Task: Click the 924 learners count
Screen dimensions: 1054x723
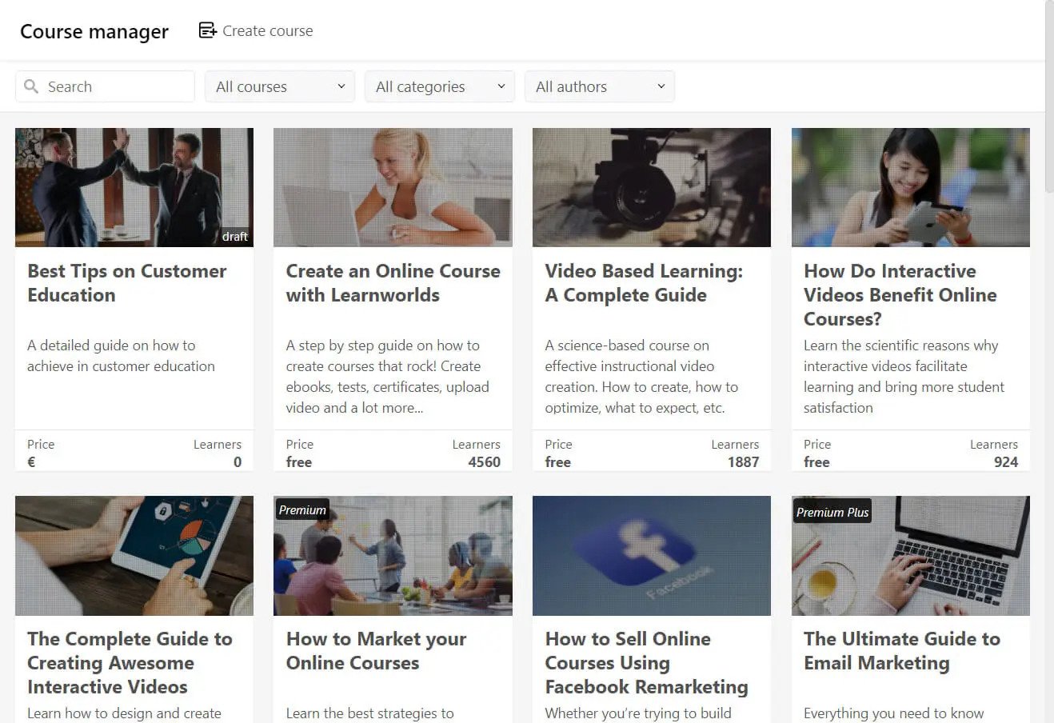Action: (x=1005, y=461)
